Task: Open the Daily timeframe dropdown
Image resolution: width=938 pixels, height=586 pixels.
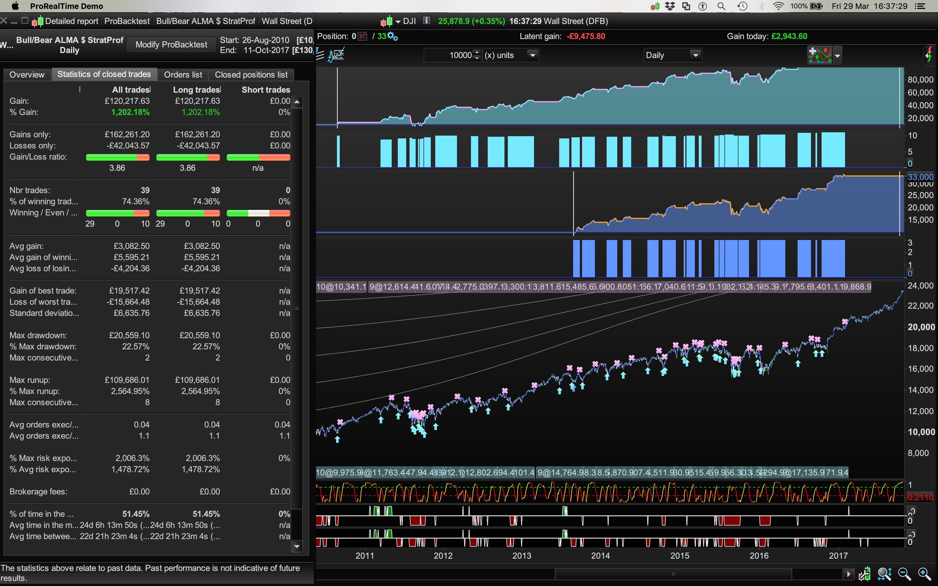Action: coord(695,56)
